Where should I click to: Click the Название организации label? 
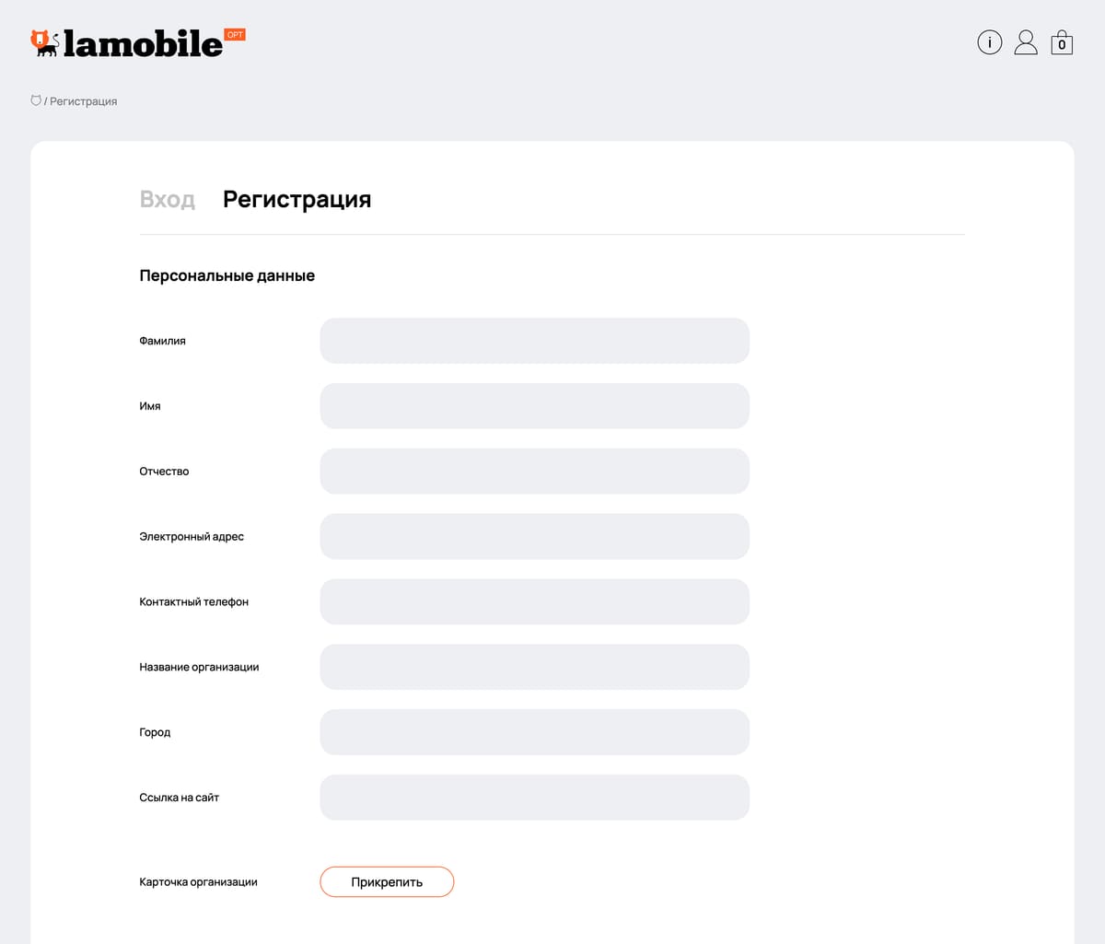[x=199, y=668]
